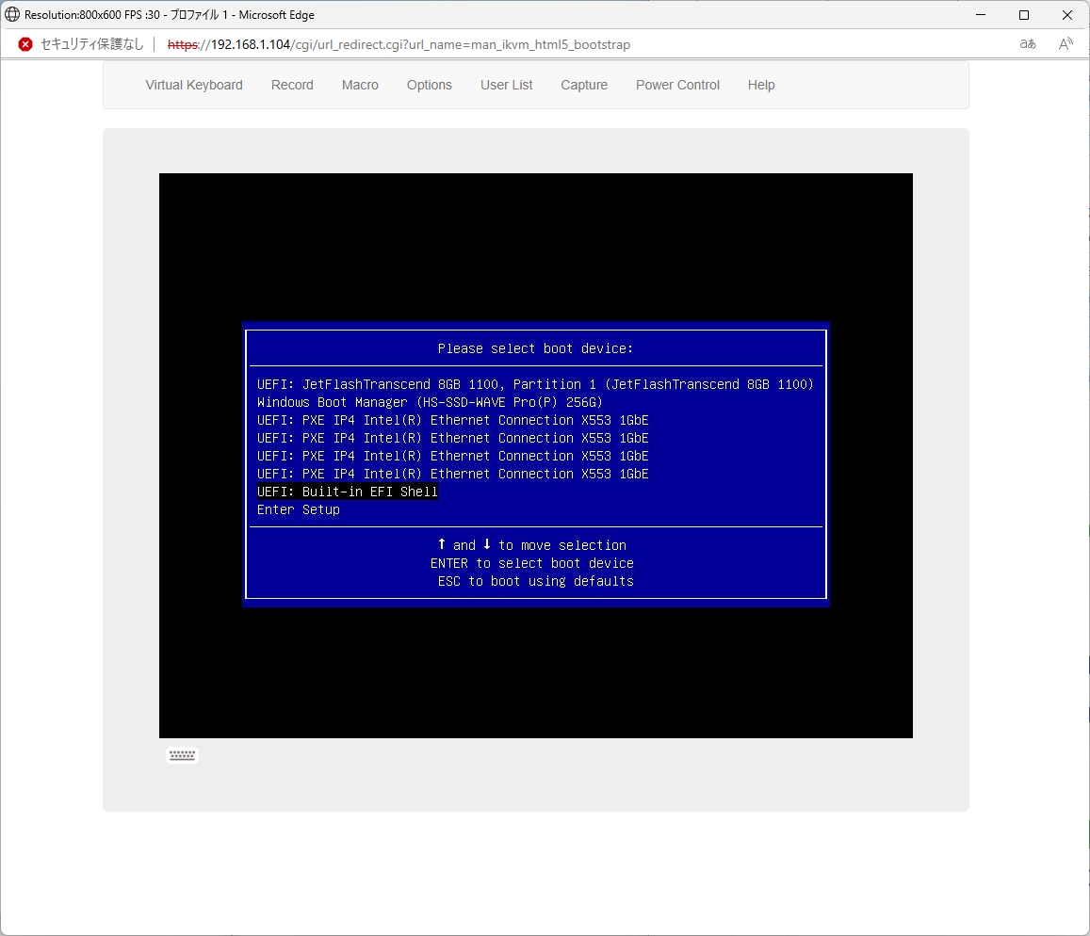Select the Windows Boot Manager boot entry
Image resolution: width=1090 pixels, height=936 pixels.
[x=430, y=402]
